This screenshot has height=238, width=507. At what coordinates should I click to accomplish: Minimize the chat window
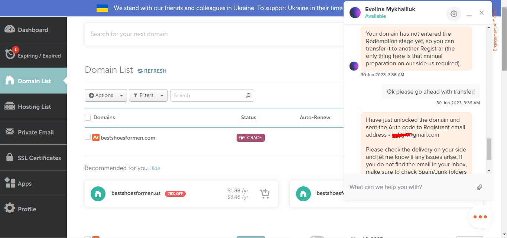click(x=469, y=14)
